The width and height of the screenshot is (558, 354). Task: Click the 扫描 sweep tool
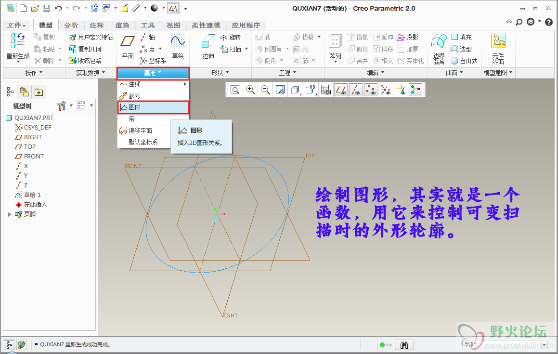tap(231, 49)
